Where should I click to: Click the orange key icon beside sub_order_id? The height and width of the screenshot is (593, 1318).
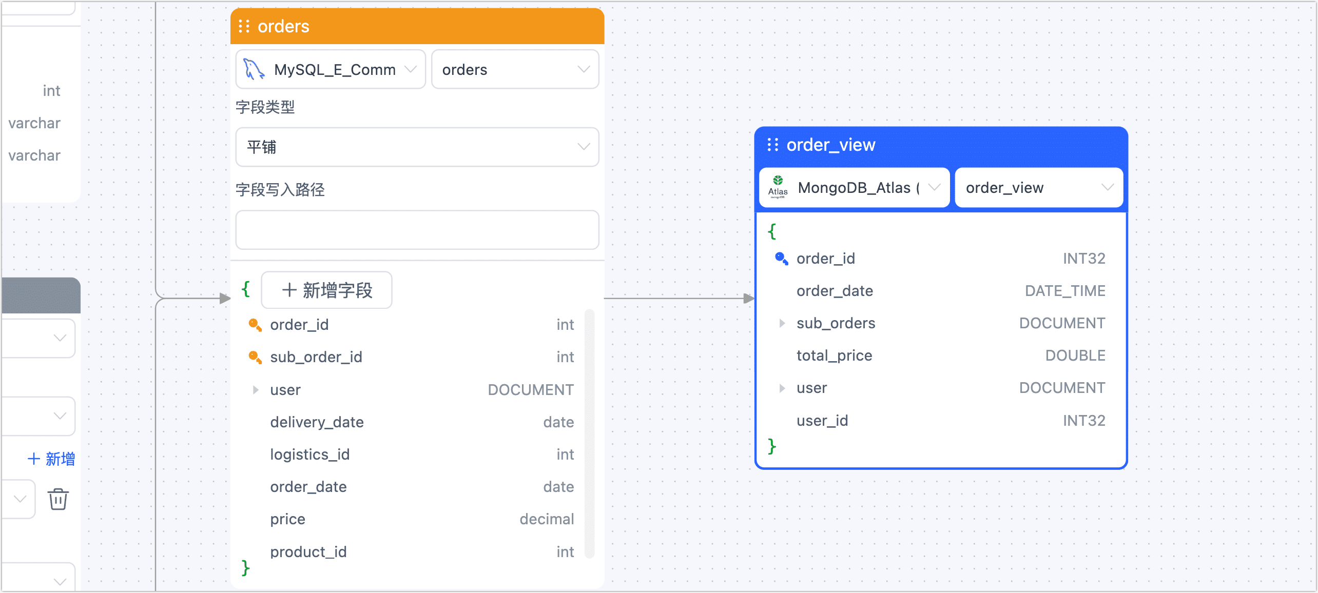(x=255, y=357)
